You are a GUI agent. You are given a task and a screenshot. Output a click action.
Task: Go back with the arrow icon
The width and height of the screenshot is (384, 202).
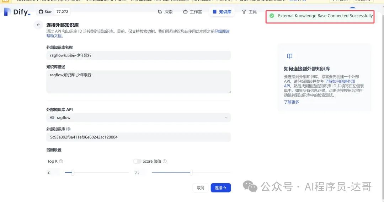click(x=38, y=25)
